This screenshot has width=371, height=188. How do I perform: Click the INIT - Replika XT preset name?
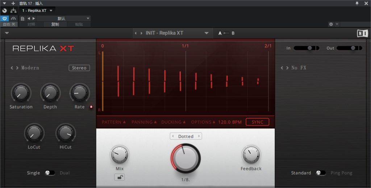tap(164, 33)
